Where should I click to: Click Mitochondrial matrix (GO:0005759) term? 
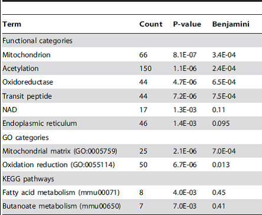60,151
